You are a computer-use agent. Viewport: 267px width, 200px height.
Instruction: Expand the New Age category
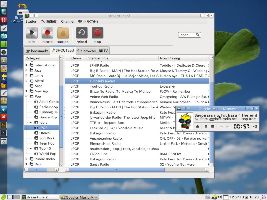[26, 91]
